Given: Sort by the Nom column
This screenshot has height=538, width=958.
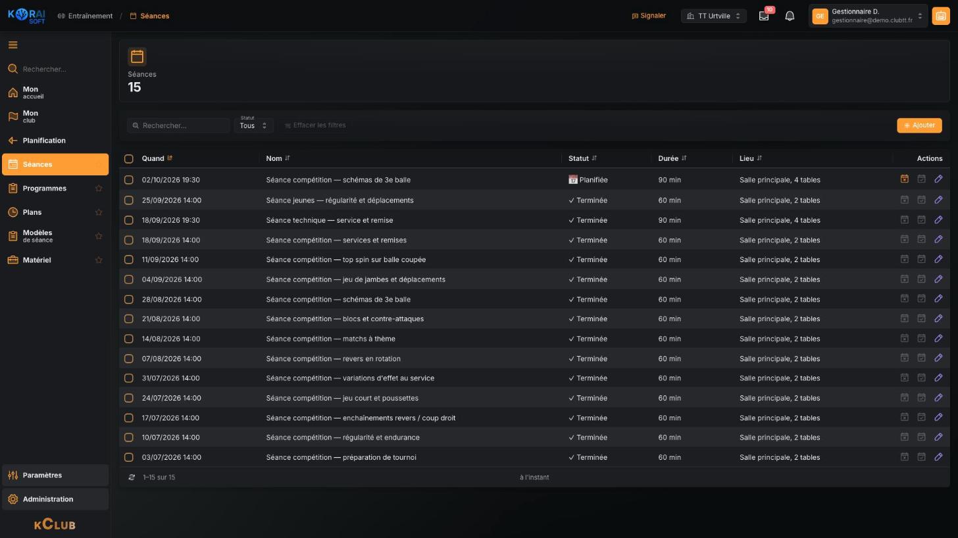Looking at the screenshot, I should coord(278,158).
